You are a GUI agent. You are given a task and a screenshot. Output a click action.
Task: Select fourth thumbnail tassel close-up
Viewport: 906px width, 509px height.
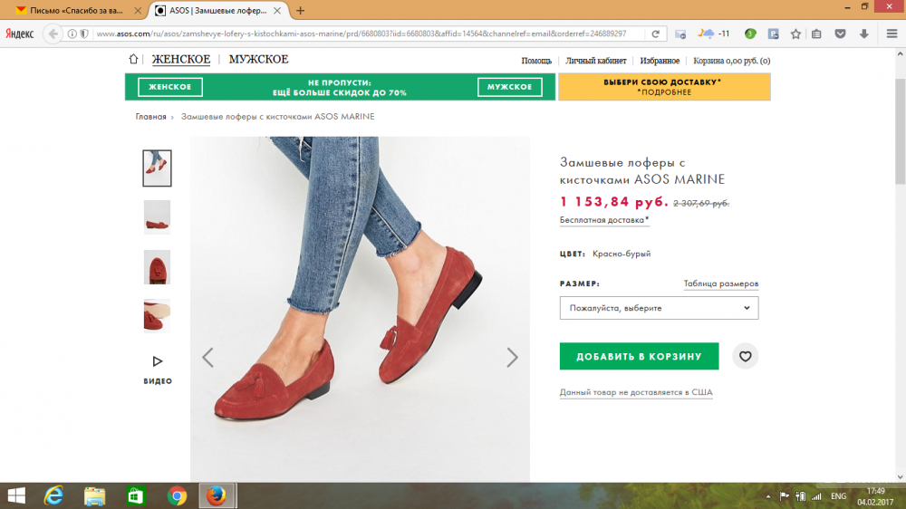[157, 316]
